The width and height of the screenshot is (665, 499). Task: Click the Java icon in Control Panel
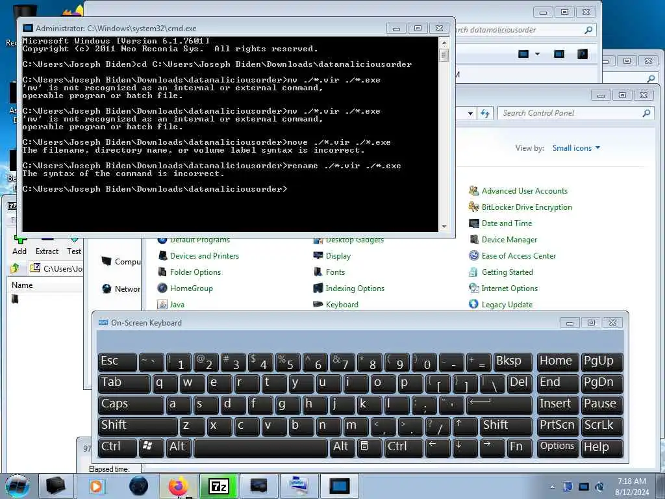[162, 304]
